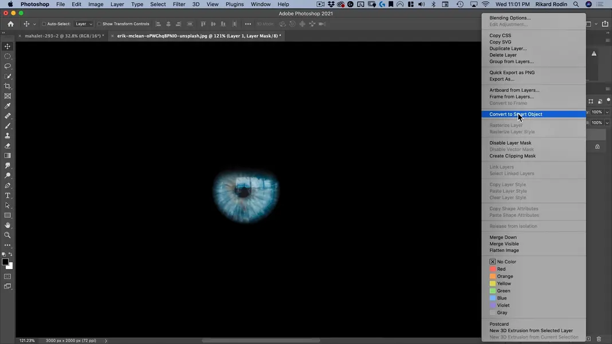Click the Wi-Fi icon in menu bar
This screenshot has height=344, width=612.
[x=485, y=4]
